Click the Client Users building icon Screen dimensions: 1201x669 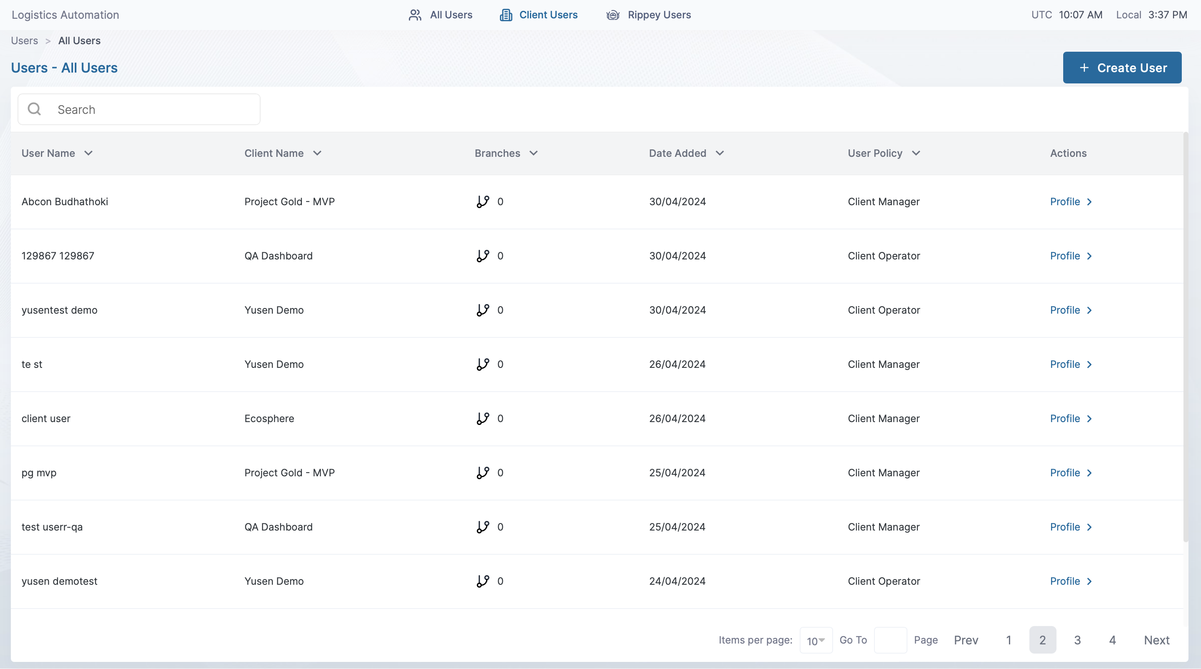click(x=505, y=15)
